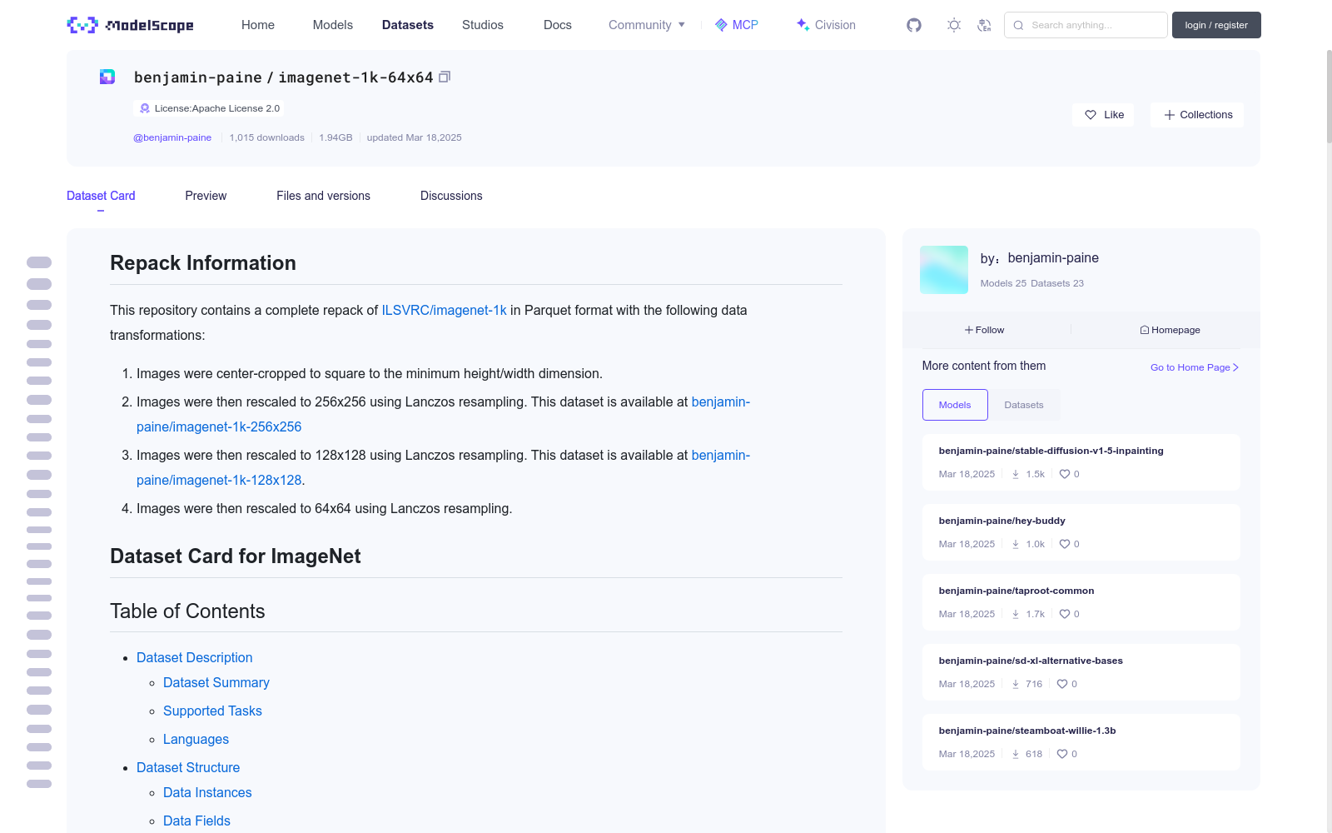Click the magnifier icon in search box
The image size is (1332, 833).
click(x=1018, y=25)
